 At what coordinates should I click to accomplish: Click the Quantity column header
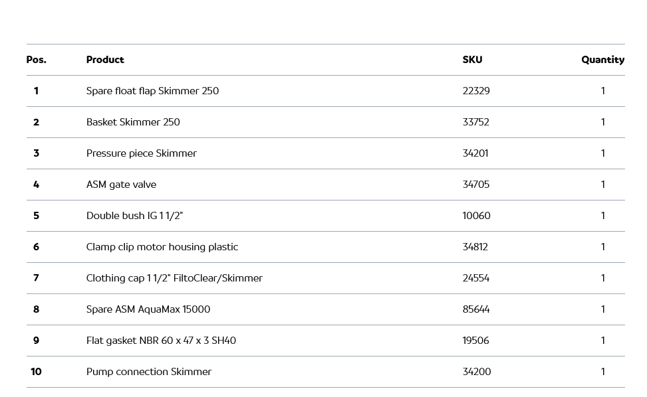pyautogui.click(x=602, y=60)
